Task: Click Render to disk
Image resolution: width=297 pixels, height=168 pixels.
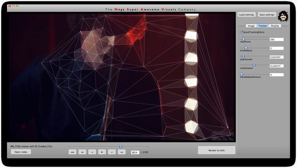Action: [217, 150]
